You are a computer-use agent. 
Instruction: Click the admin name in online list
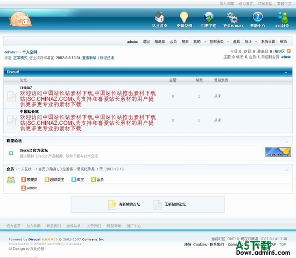click(32, 188)
